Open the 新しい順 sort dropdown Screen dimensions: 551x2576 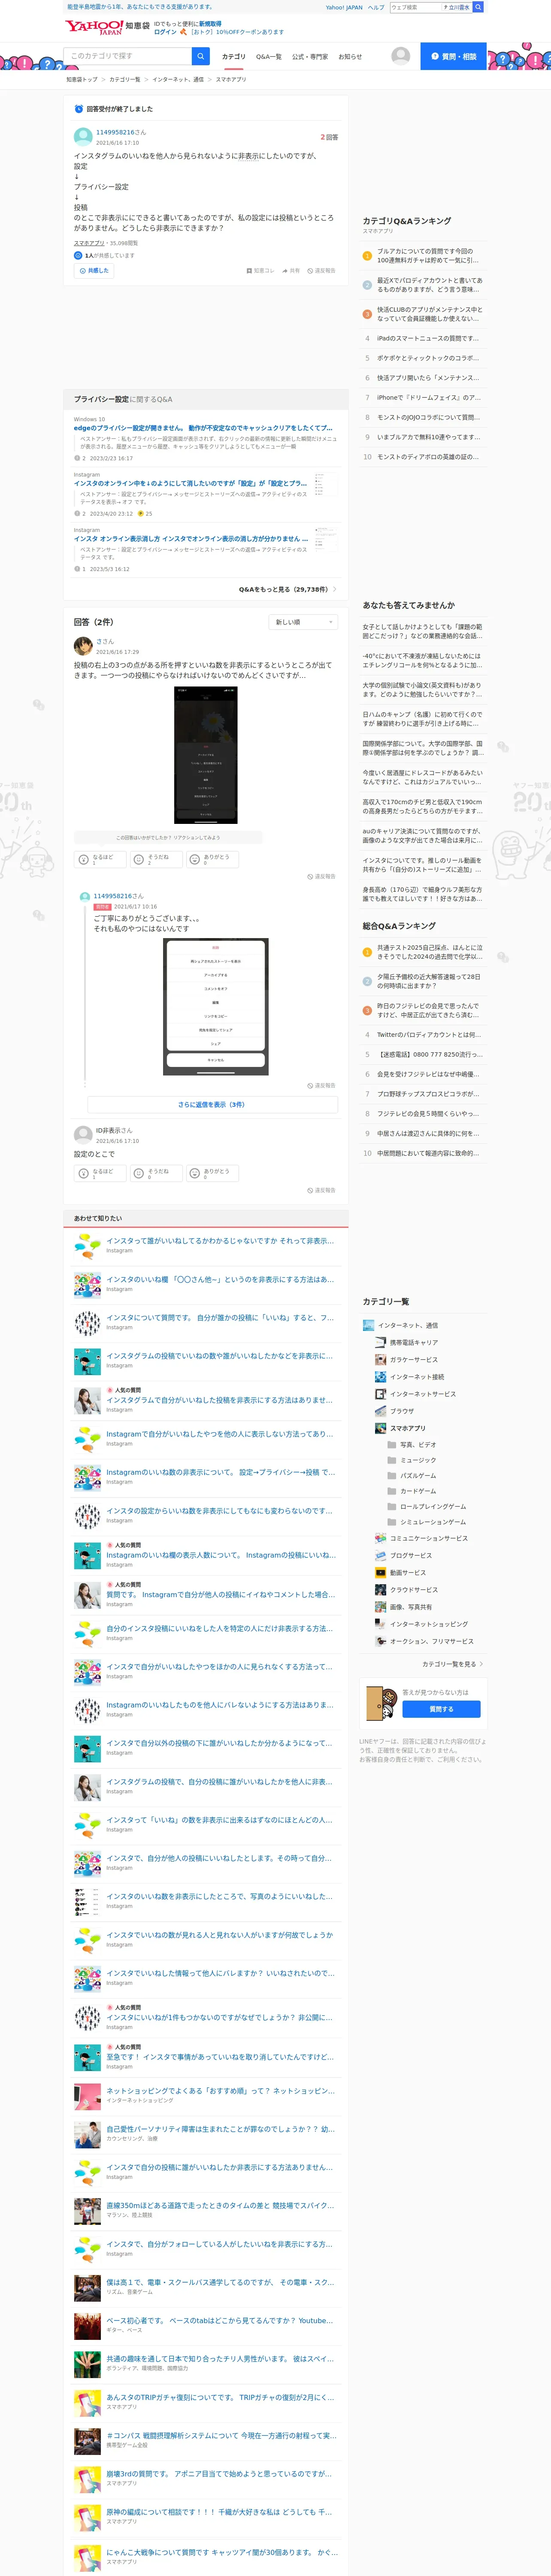(x=304, y=622)
